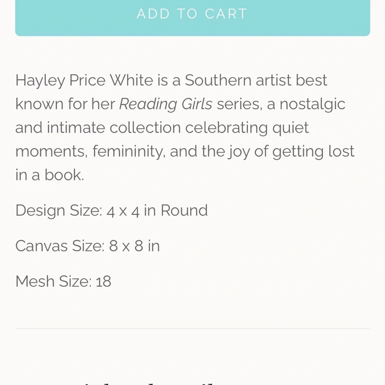Click the ADD TO CART button

pyautogui.click(x=192, y=17)
